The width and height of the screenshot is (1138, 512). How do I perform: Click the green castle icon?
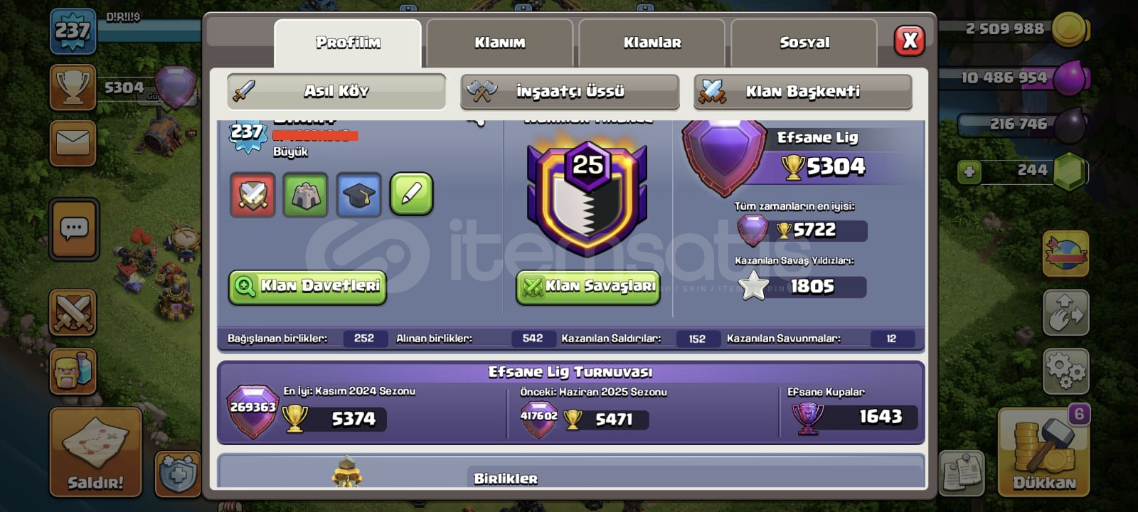[x=306, y=194]
